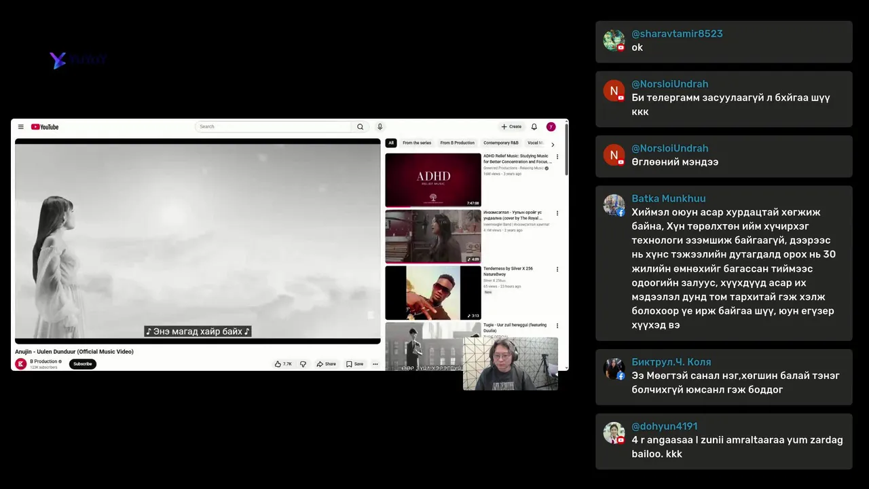Go to the YouTube home logo
Screen dimensions: 869x489
(45, 127)
